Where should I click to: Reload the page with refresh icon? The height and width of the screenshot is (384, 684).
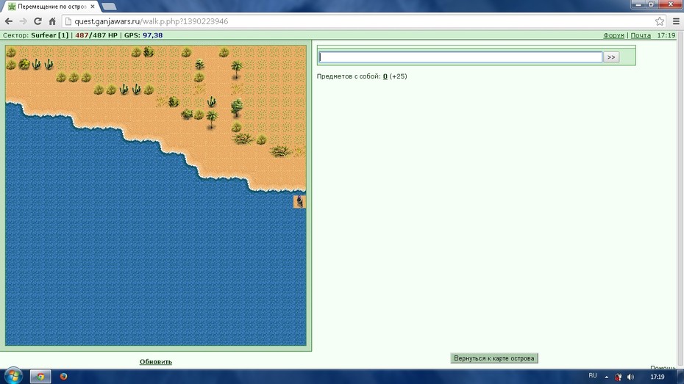click(38, 21)
